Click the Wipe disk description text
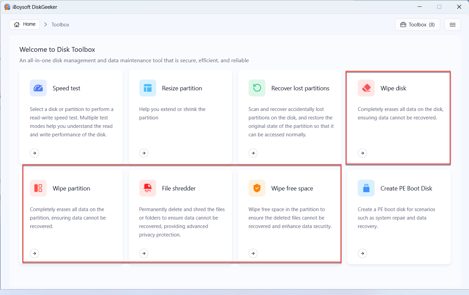Screen dimensions: 469x295 click(x=401, y=113)
